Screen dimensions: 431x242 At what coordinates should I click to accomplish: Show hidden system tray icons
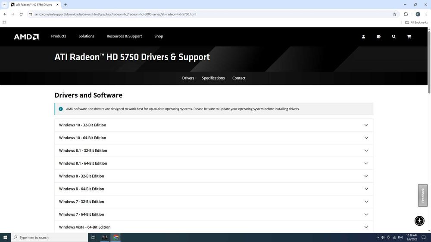click(x=378, y=237)
